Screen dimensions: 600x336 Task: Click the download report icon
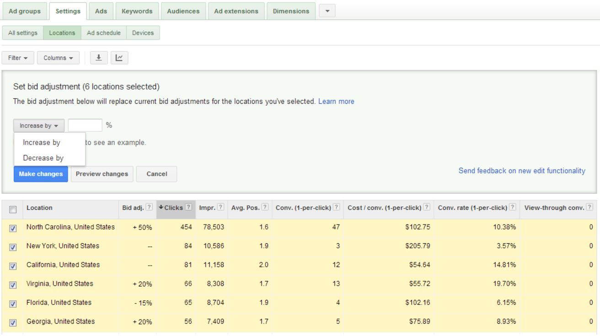98,58
